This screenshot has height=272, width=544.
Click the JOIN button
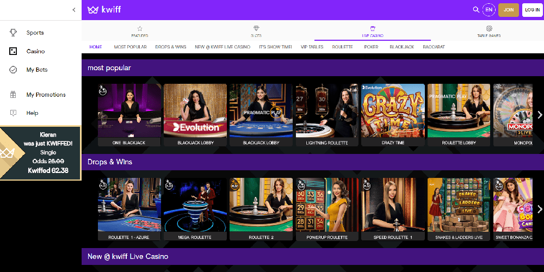click(509, 10)
